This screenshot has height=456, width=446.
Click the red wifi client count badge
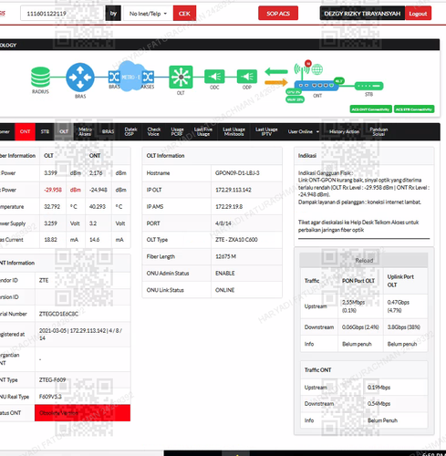308,63
